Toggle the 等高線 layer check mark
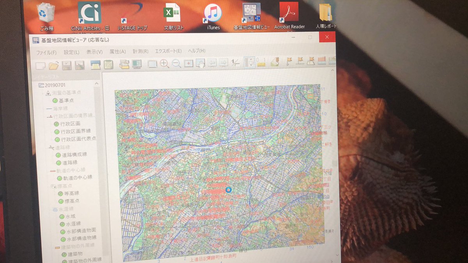468x263 pixels. tap(60, 193)
